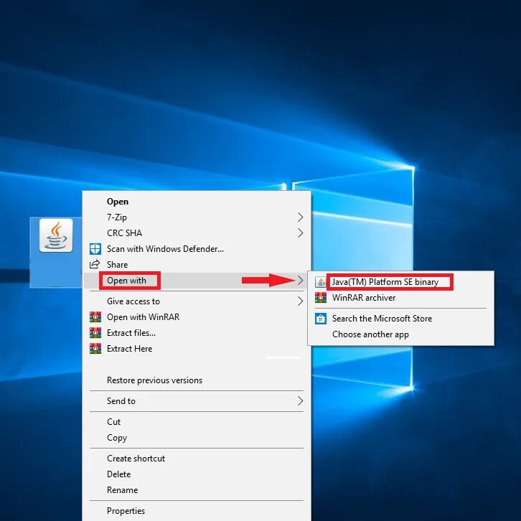Select WinRAR archiver in submenu
This screenshot has height=521, width=521.
400,298
